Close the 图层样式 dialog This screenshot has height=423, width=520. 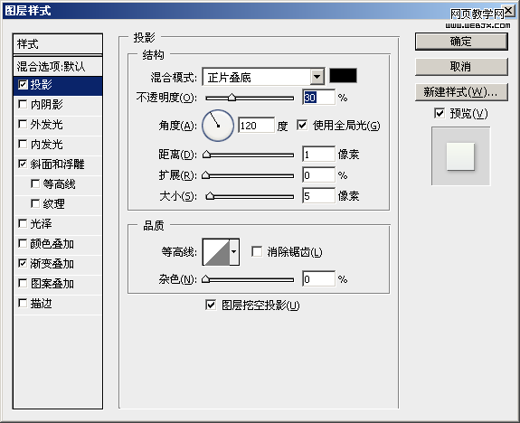click(509, 11)
